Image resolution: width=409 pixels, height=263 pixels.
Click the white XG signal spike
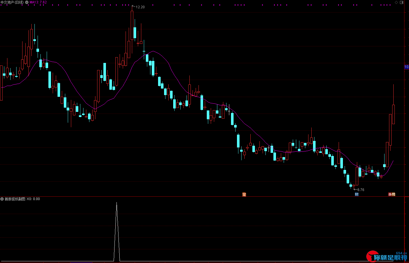coord(116,231)
